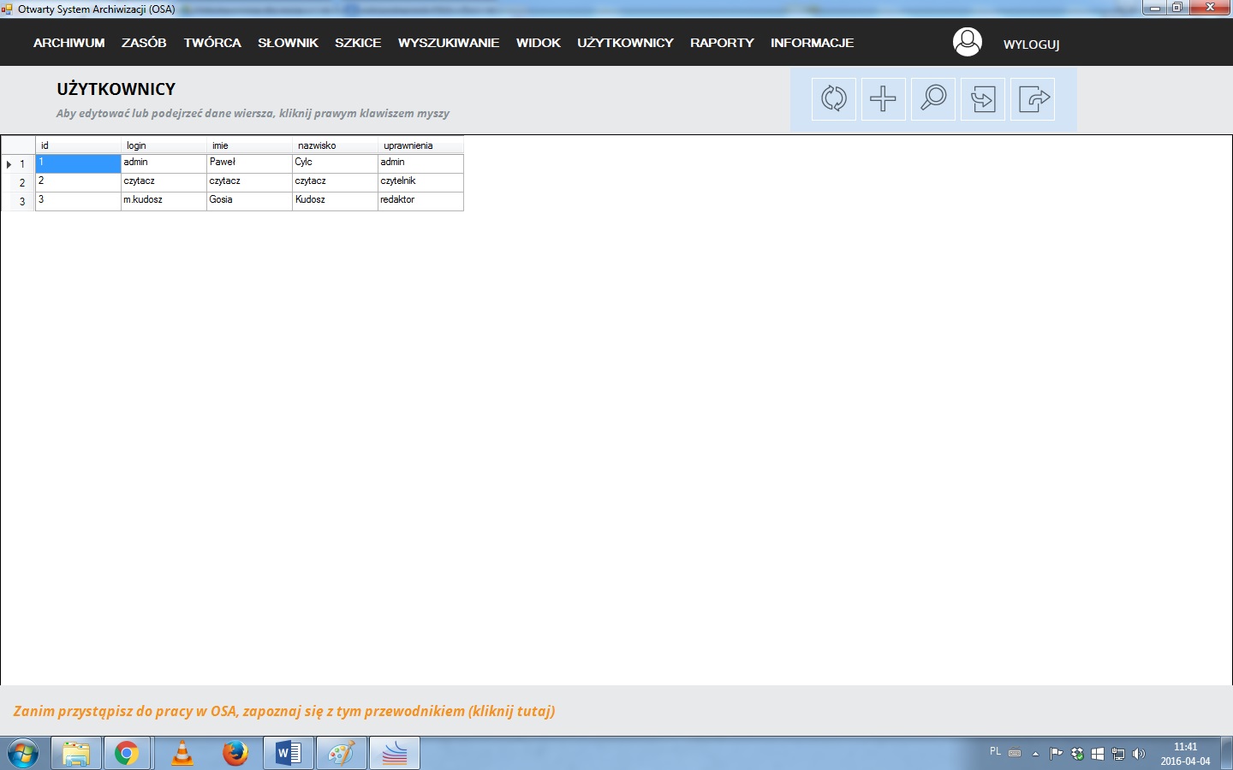This screenshot has width=1233, height=770.
Task: Sort by the login column header
Action: click(164, 145)
